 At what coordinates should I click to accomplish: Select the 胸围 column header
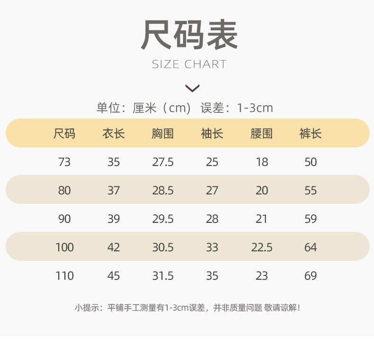(163, 134)
